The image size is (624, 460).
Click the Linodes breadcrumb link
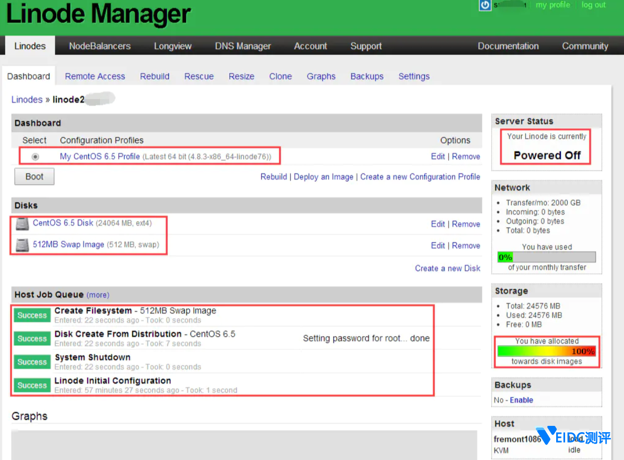[x=27, y=100]
